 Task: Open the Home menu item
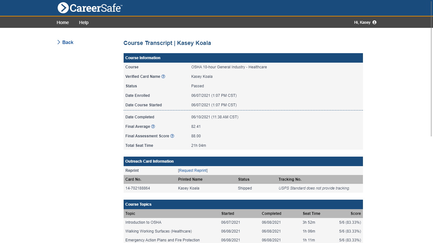click(x=62, y=22)
